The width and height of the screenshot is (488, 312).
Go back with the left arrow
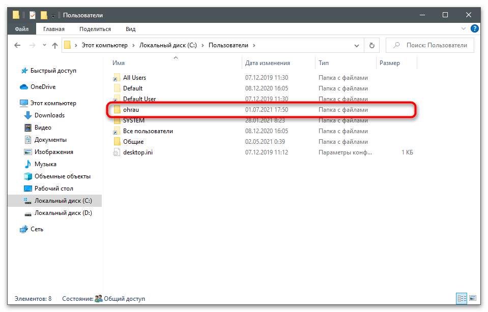(x=17, y=45)
